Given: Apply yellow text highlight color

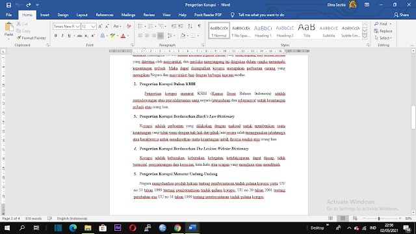Looking at the screenshot, I should coord(112,36).
